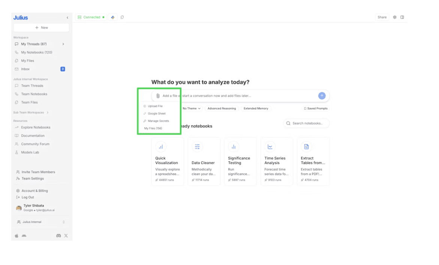
Task: Toggle Extended Memory on
Action: coord(256,108)
